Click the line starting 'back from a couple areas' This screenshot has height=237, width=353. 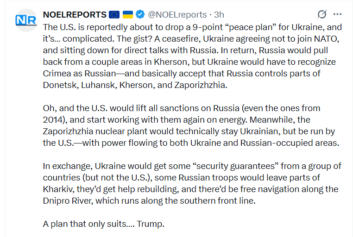click(x=189, y=62)
